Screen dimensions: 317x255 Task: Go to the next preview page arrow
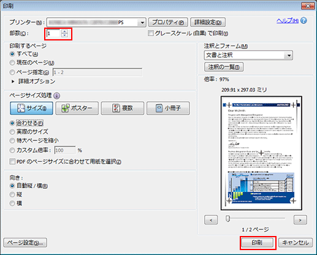click(300, 220)
